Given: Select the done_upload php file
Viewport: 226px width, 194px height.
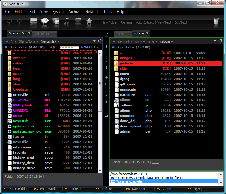Looking at the screenshot, I should pyautogui.click(x=131, y=126).
